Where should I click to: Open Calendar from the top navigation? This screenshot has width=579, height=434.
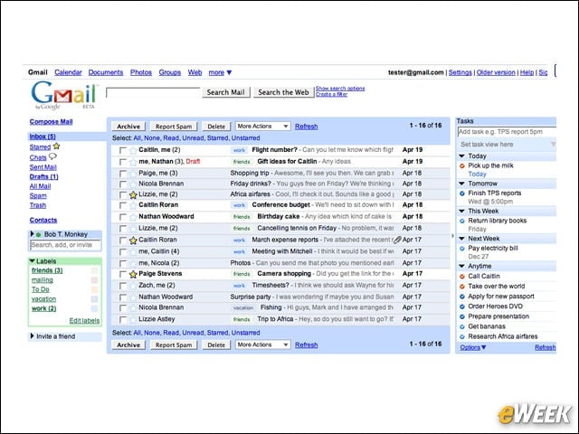(68, 72)
